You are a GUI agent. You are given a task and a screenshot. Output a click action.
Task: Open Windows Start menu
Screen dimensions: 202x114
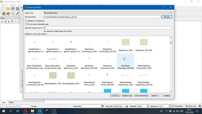[3, 111]
